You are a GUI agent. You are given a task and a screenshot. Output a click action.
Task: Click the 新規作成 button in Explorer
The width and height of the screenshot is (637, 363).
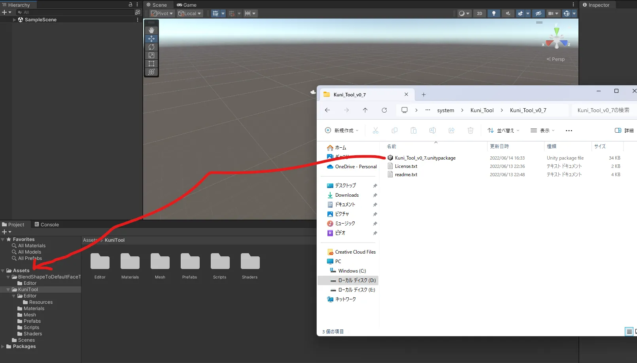(342, 131)
